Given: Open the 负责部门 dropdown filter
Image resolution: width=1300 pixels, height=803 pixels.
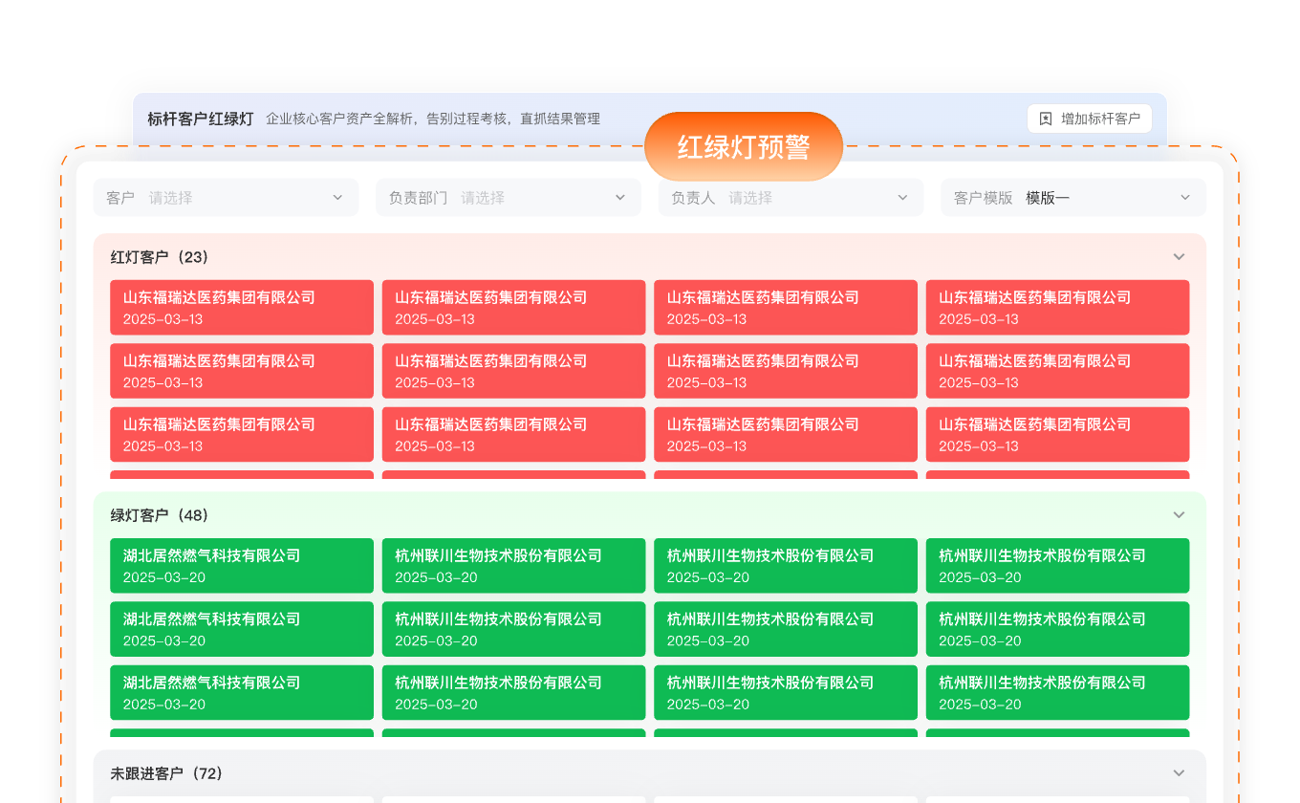Looking at the screenshot, I should (508, 198).
